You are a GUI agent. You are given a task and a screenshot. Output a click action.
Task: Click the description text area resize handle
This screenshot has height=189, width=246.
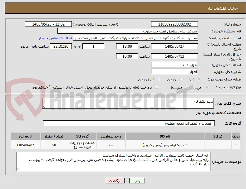click(x=44, y=107)
